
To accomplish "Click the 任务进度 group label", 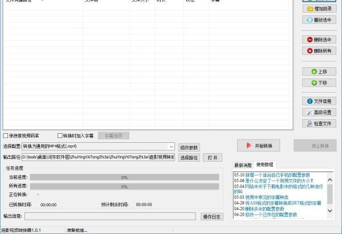I will point(15,168).
